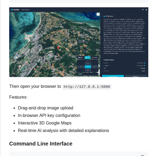Select the 3D view button
157x156 pixels.
tap(88, 58)
